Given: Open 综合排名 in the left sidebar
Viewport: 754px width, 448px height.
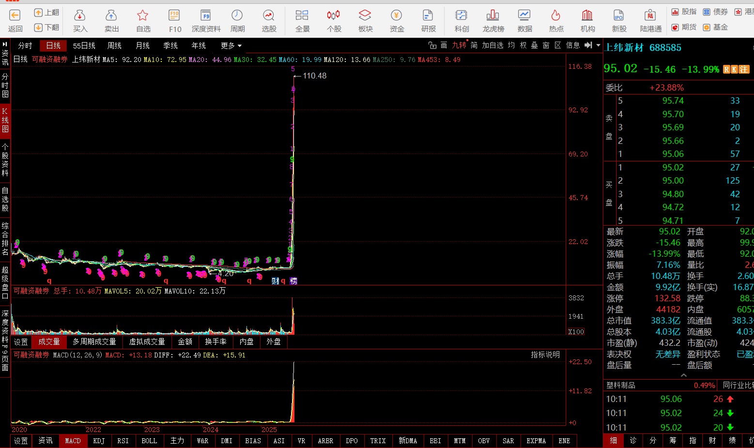Looking at the screenshot, I should pyautogui.click(x=5, y=239).
